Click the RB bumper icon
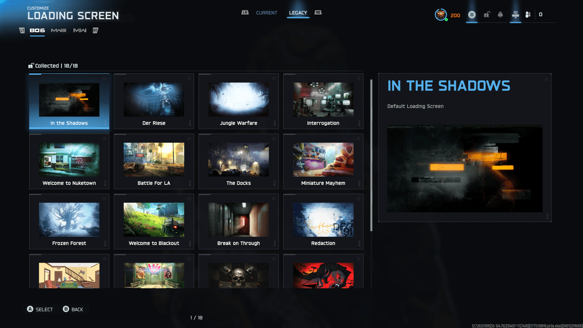This screenshot has width=583, height=328. tap(318, 12)
